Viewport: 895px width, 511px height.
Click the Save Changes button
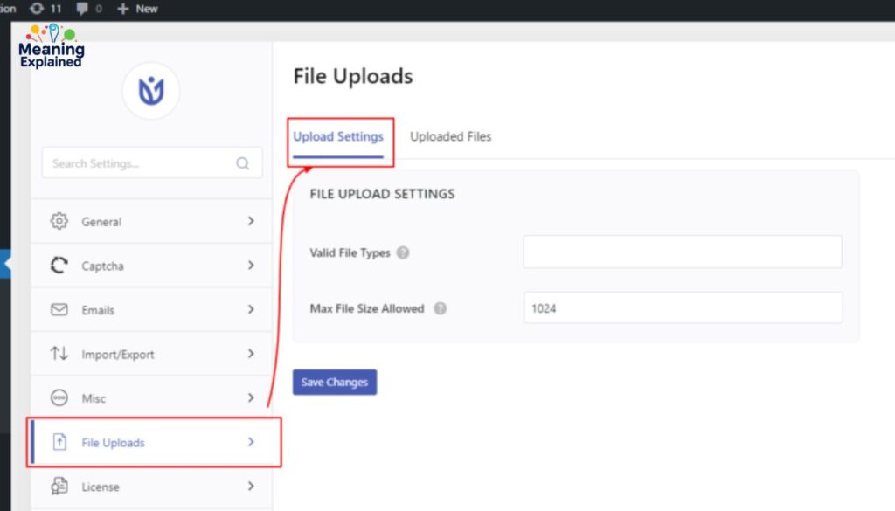[334, 382]
